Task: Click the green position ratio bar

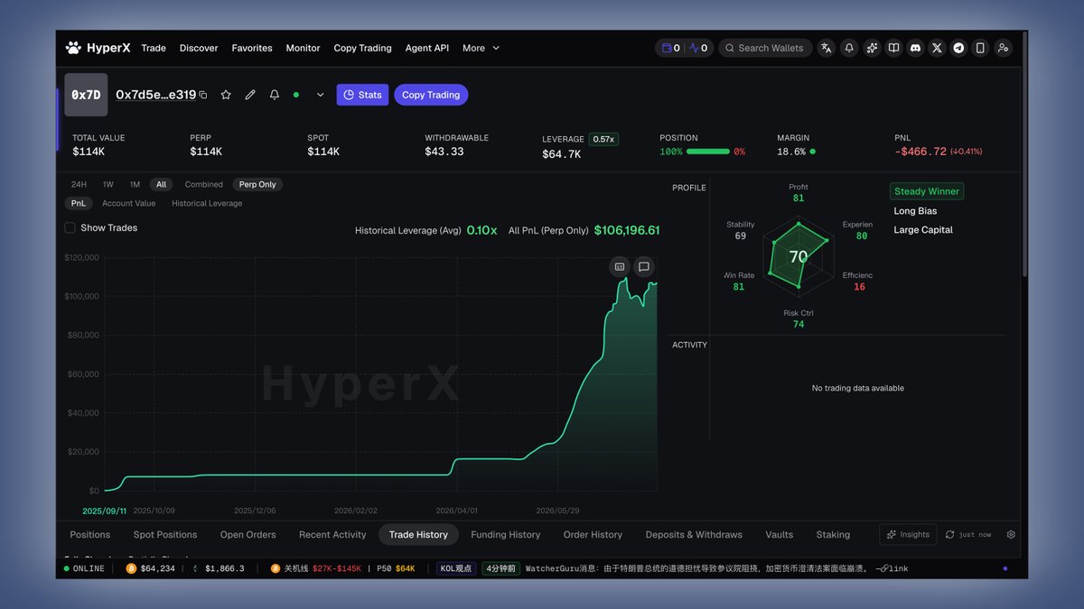Action: pyautogui.click(x=707, y=152)
